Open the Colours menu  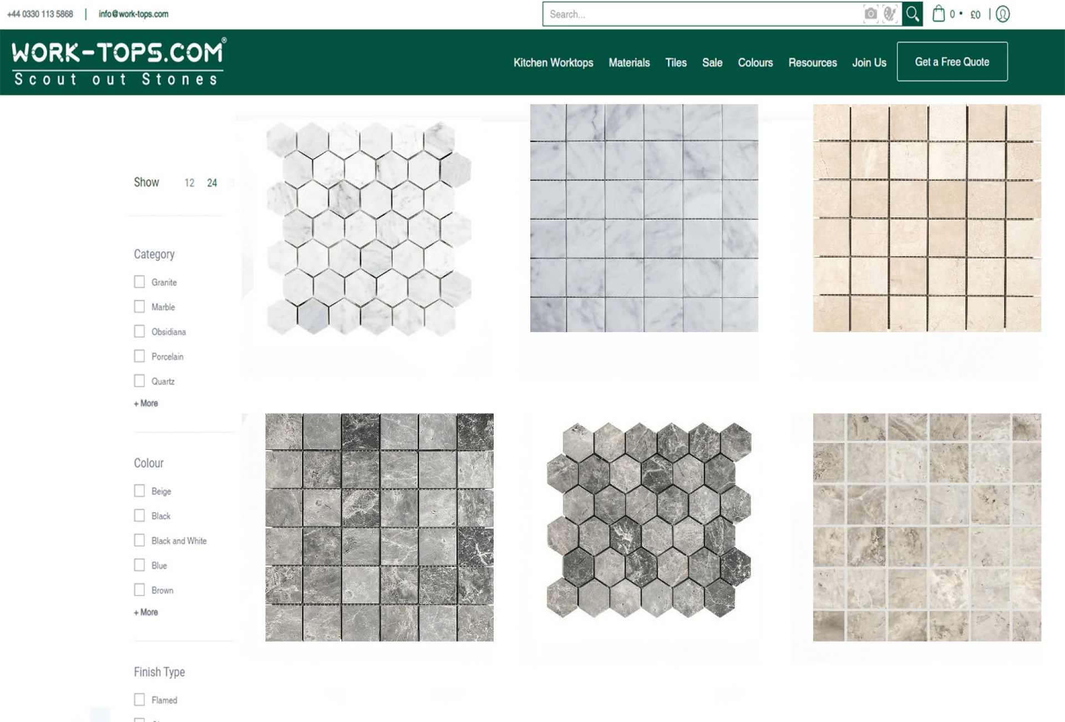(x=755, y=63)
